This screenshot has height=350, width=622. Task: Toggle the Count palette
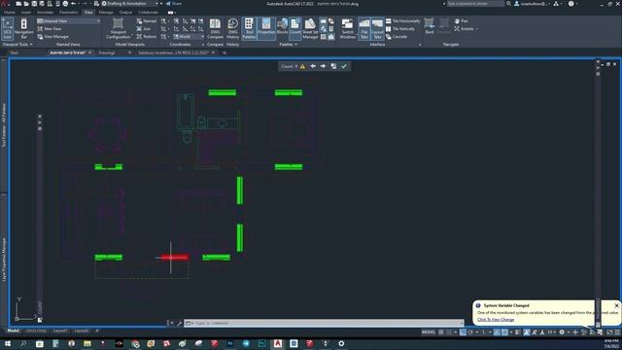point(295,28)
